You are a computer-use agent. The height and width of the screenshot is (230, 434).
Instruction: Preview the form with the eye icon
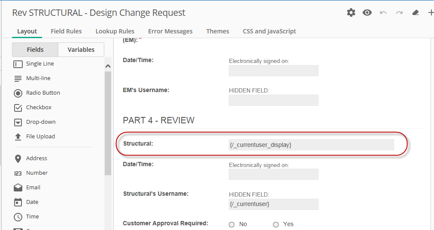click(x=367, y=13)
